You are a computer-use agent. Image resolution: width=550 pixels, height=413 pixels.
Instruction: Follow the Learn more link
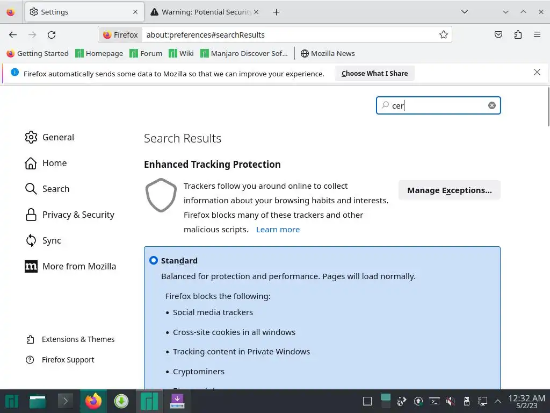[x=278, y=229]
